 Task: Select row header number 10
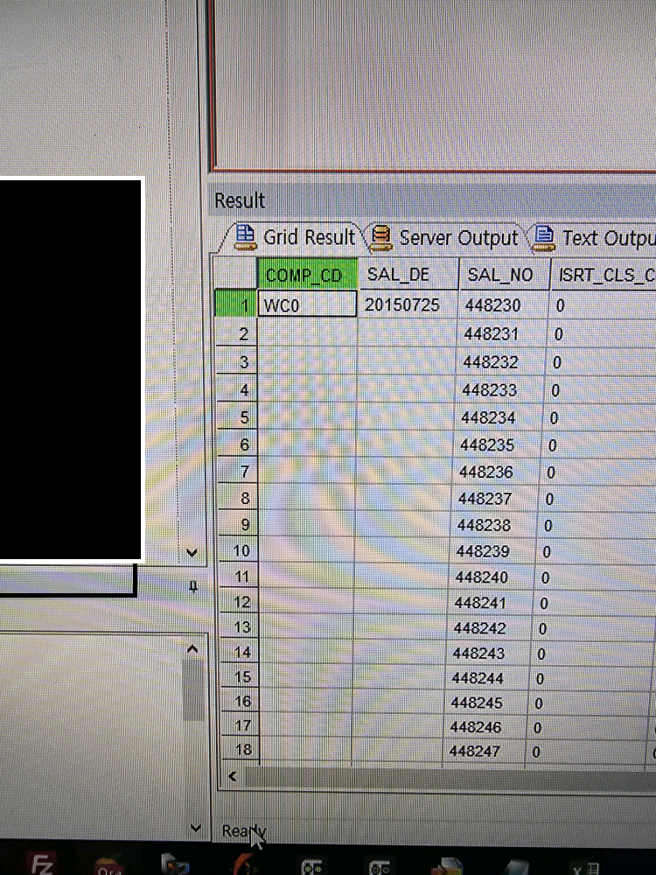pos(240,550)
